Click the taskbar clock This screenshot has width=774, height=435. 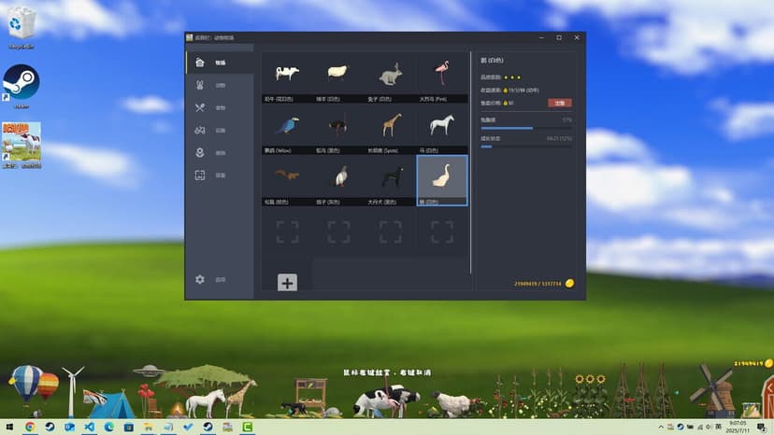[738, 428]
